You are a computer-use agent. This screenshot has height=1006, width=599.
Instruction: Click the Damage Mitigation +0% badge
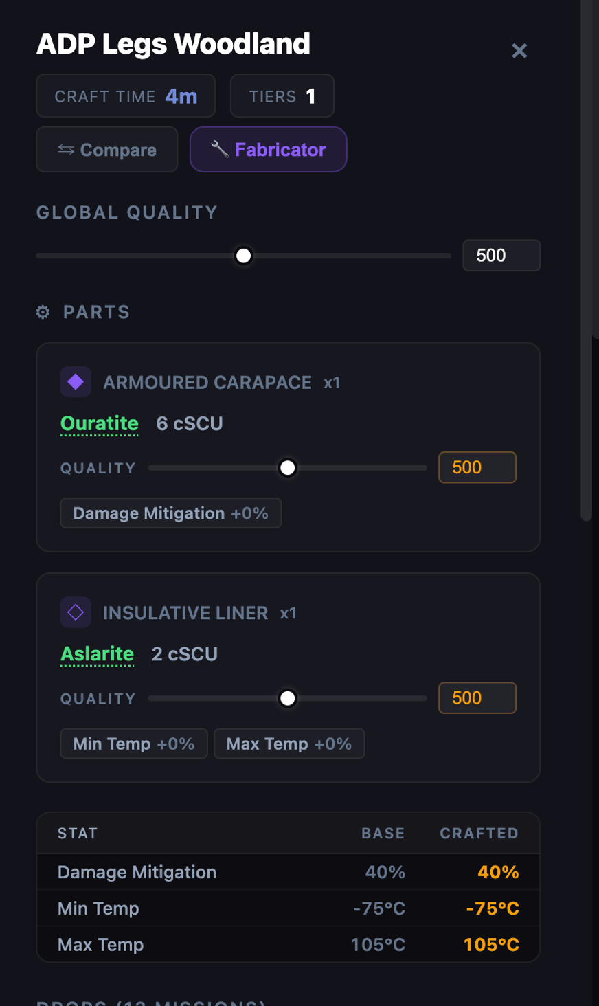tap(170, 513)
